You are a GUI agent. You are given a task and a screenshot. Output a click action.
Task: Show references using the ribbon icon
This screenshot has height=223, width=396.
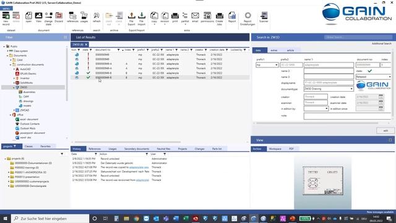[x=73, y=17]
